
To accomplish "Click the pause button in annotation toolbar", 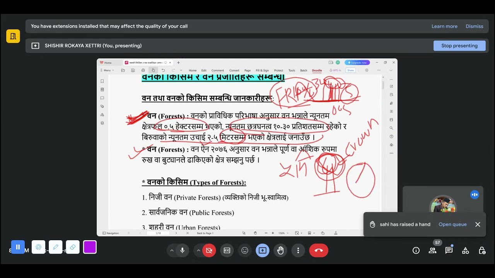I will tap(18, 247).
